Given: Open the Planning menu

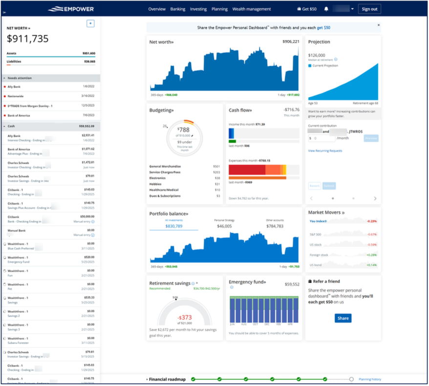Looking at the screenshot, I should tap(219, 9).
